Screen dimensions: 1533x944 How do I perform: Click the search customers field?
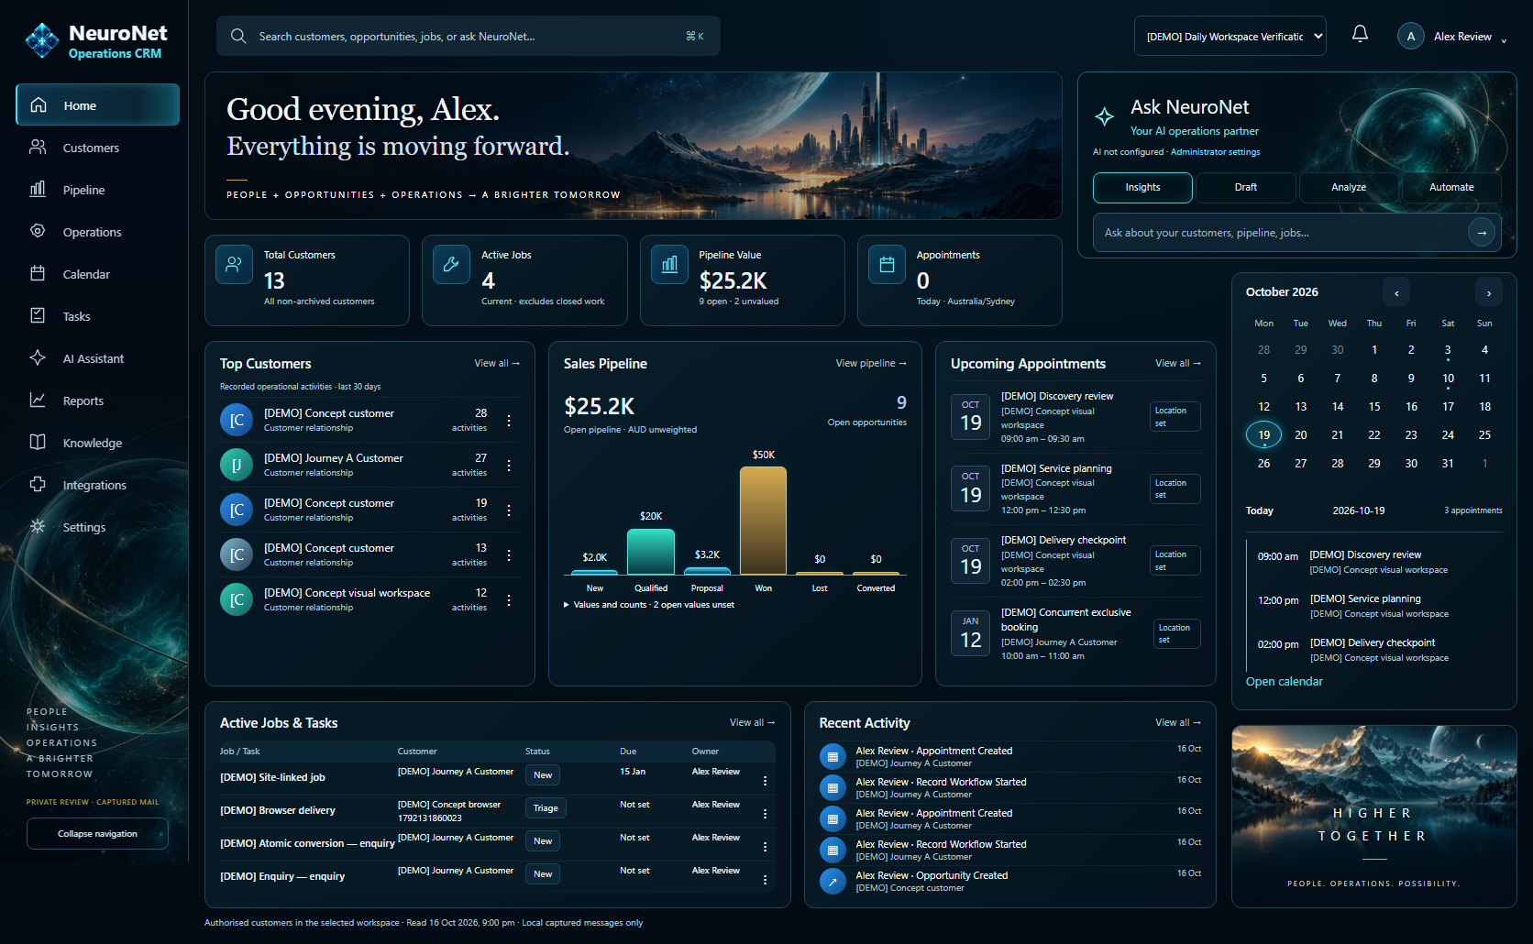468,36
